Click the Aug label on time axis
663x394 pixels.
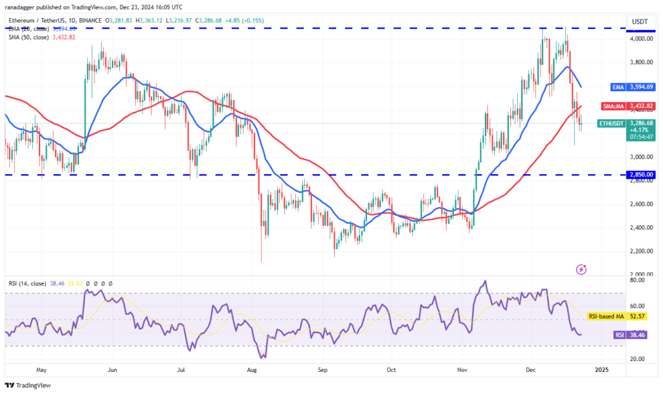[253, 371]
